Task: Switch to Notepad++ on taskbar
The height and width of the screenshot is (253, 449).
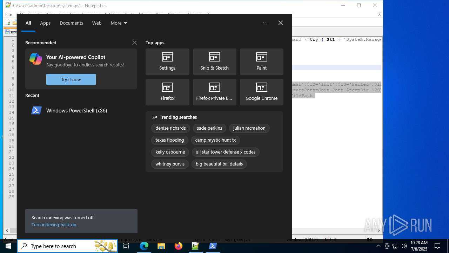Action: [x=195, y=246]
